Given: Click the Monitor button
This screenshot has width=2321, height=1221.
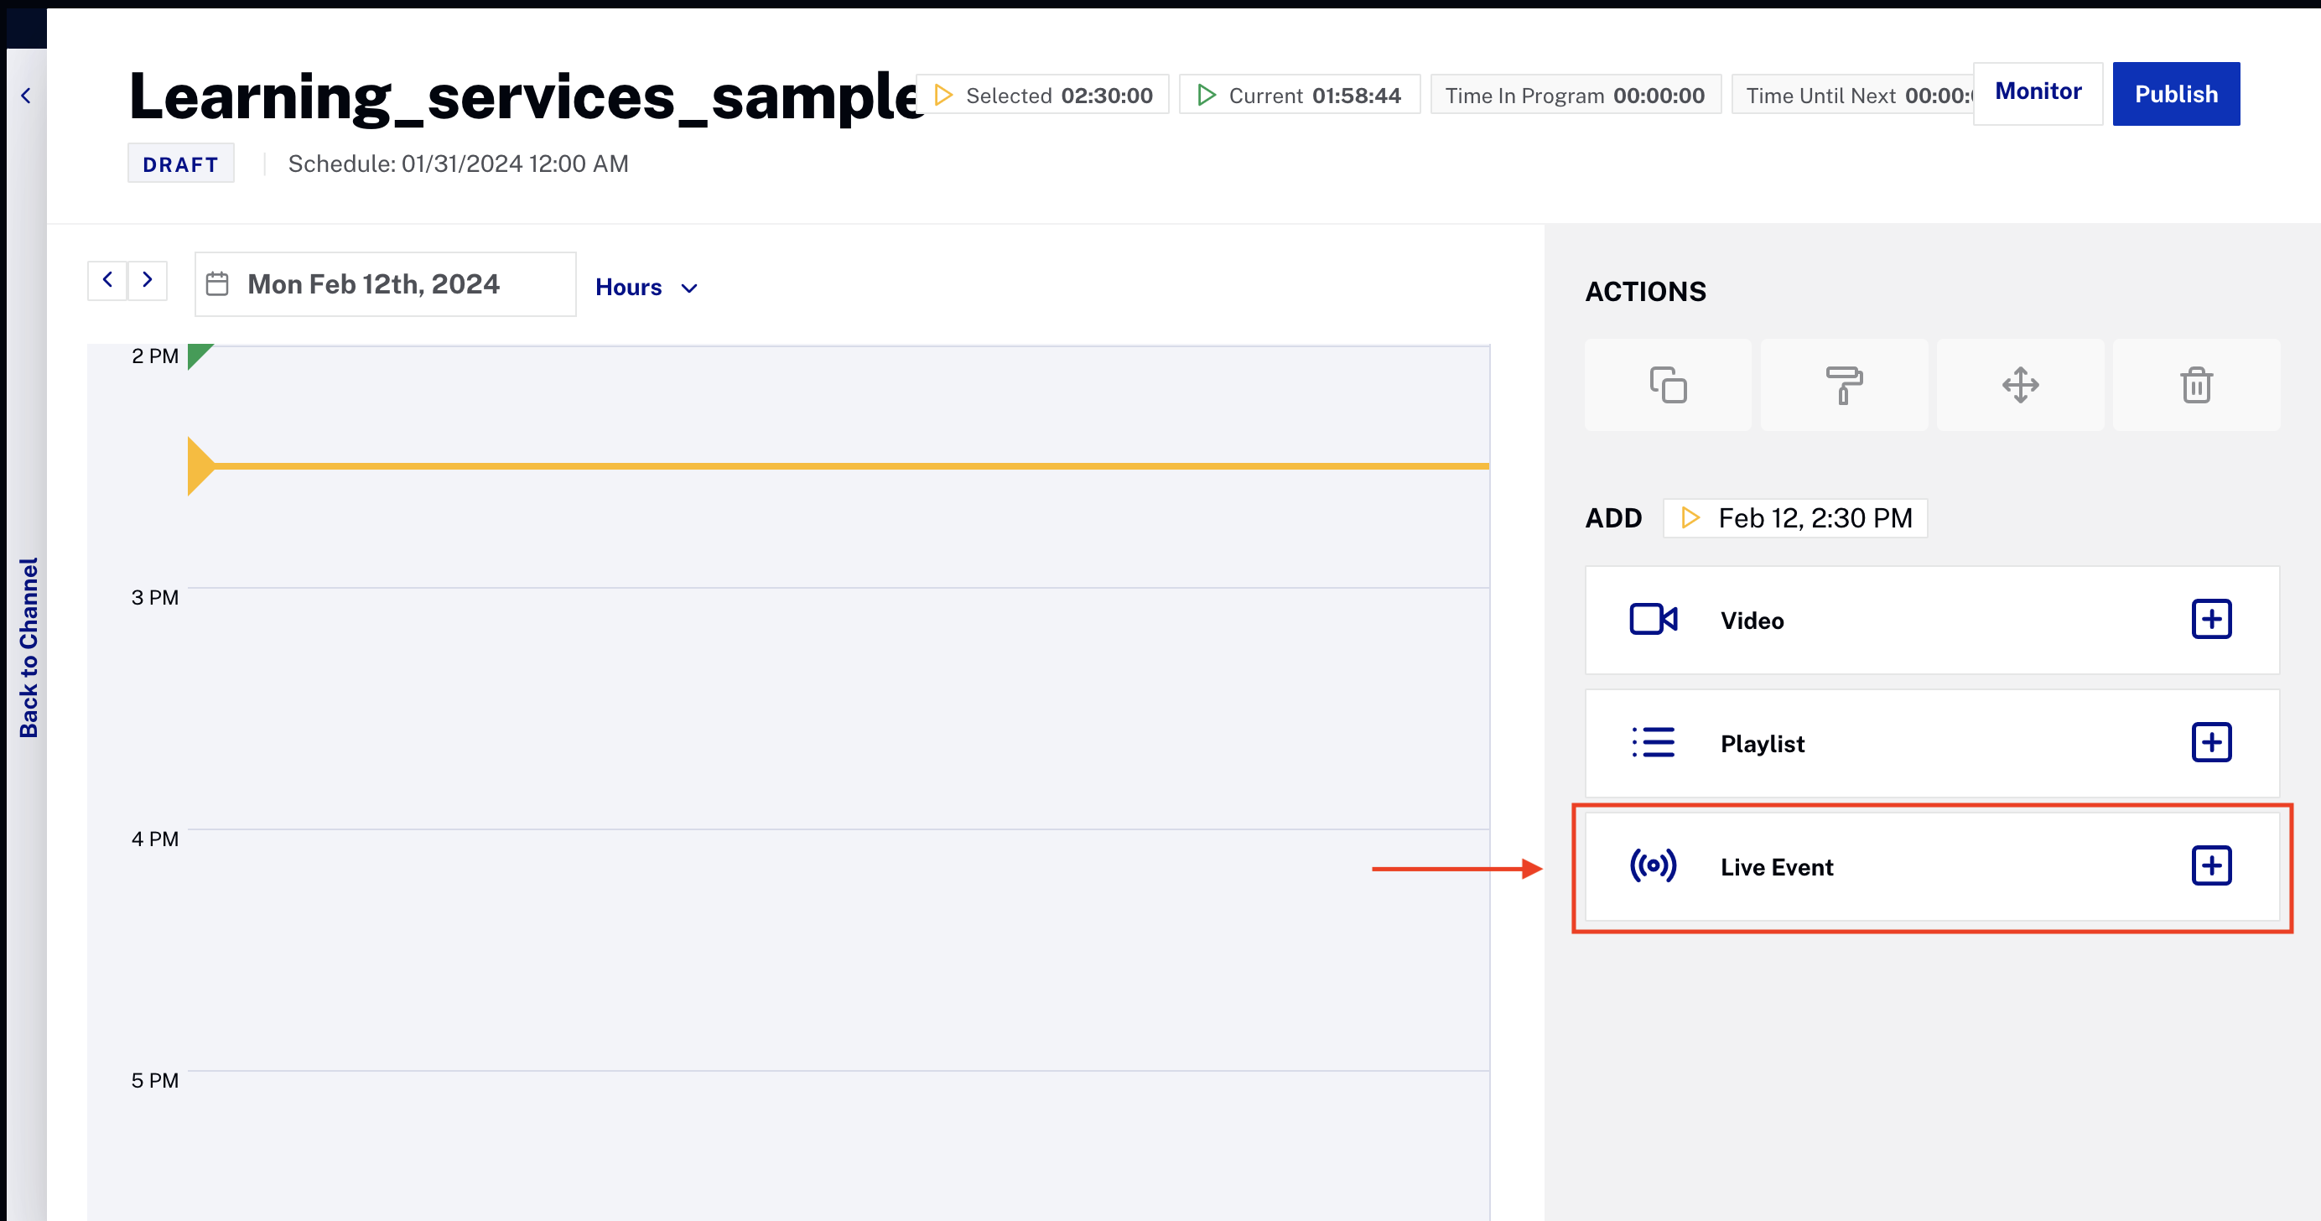Looking at the screenshot, I should [x=2038, y=92].
